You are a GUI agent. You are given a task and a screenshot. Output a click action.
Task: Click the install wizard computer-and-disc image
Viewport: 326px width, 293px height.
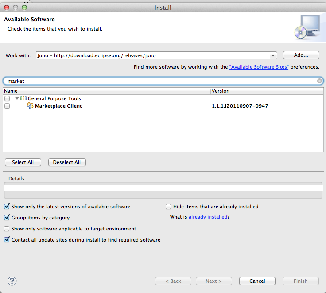tap(307, 27)
